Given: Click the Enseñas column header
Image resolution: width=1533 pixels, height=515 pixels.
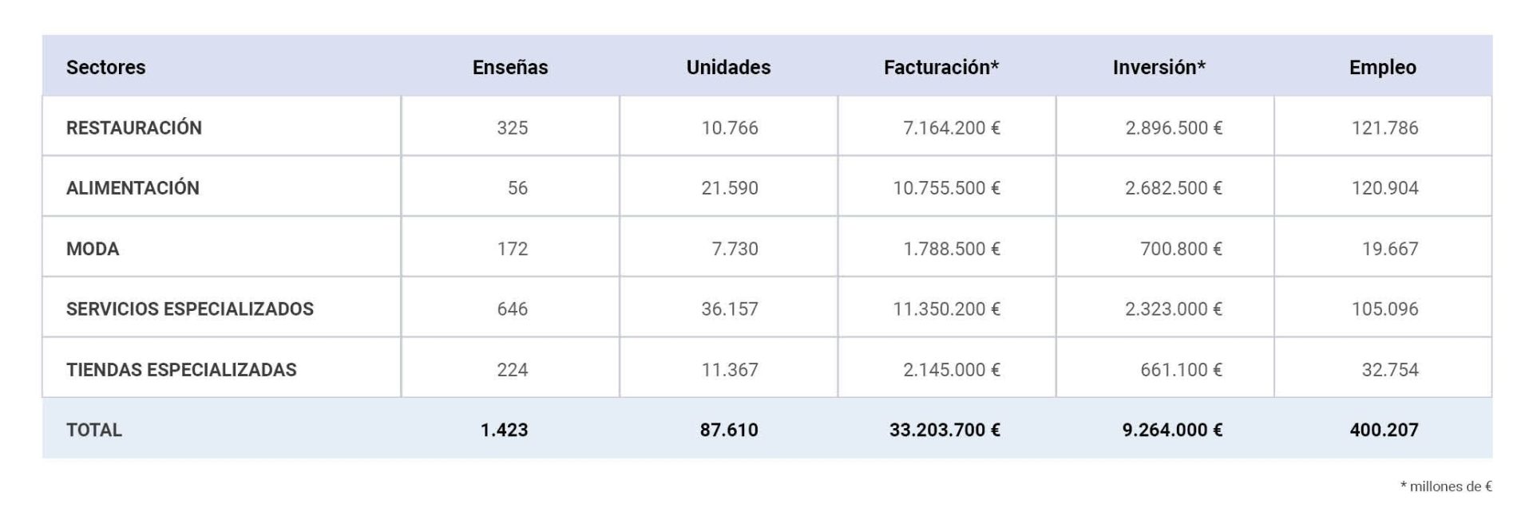Looking at the screenshot, I should [x=510, y=67].
